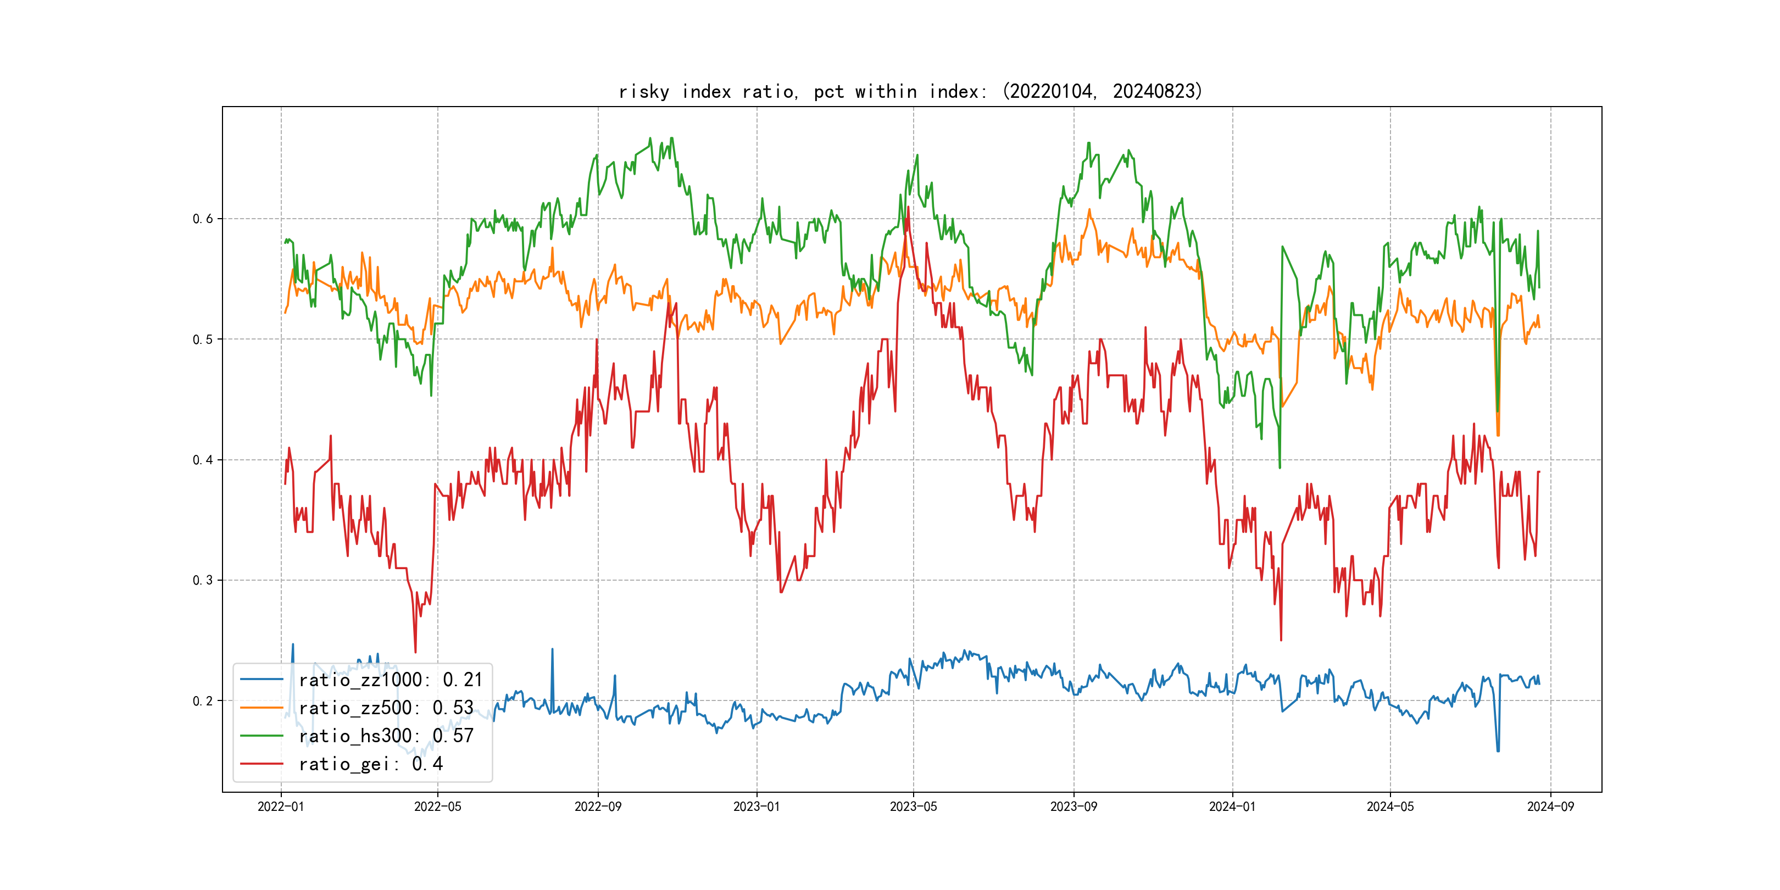This screenshot has height=890, width=1780.
Task: Click the ratio_gei legend label
Action: (370, 764)
